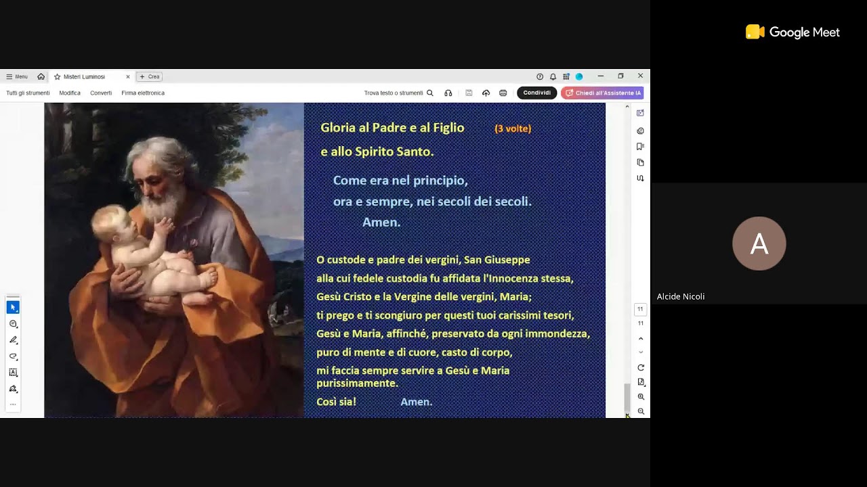Open the links panel icon in right sidebar

pyautogui.click(x=641, y=179)
